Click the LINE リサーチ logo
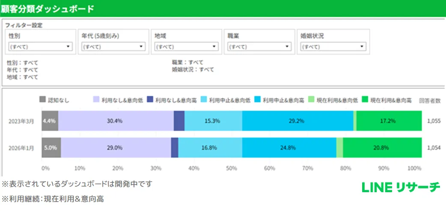The image size is (446, 211). [401, 187]
